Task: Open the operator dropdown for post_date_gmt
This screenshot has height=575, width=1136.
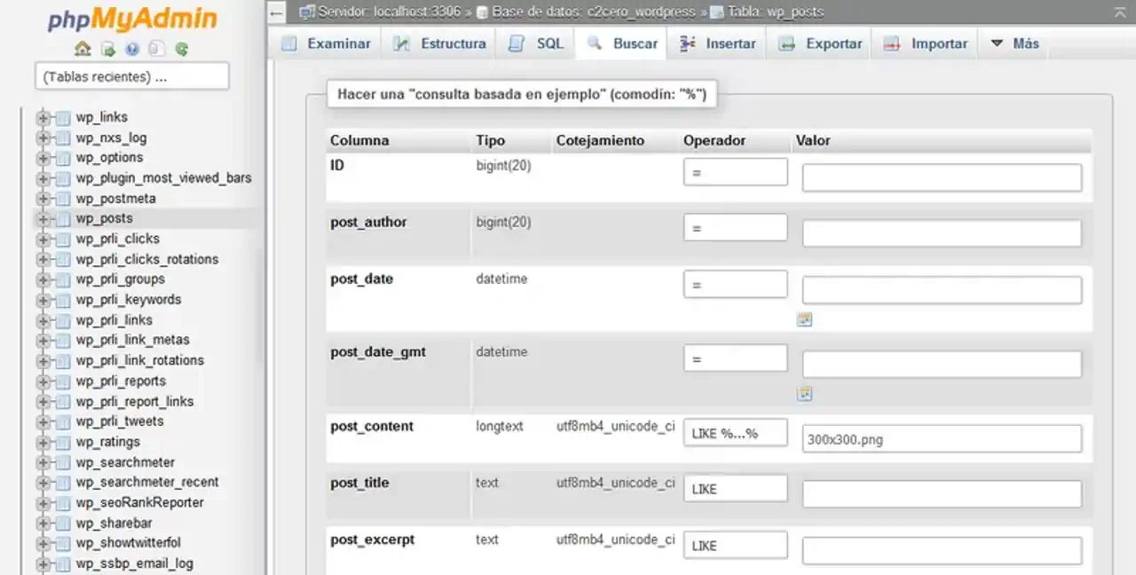Action: pos(735,358)
